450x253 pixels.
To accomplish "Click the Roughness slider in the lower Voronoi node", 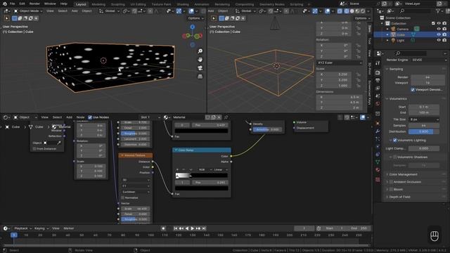I will pos(136,219).
